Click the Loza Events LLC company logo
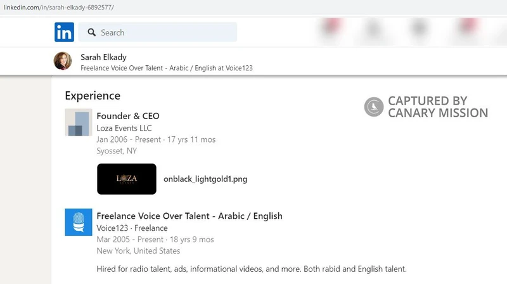507x284 pixels. (78, 122)
